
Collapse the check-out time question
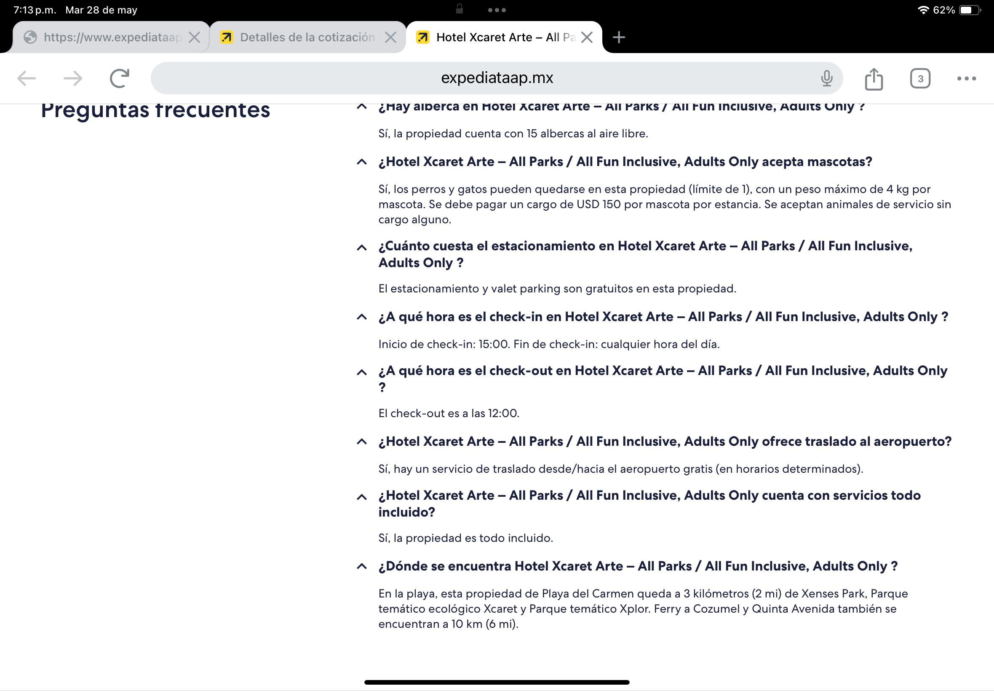coord(362,372)
